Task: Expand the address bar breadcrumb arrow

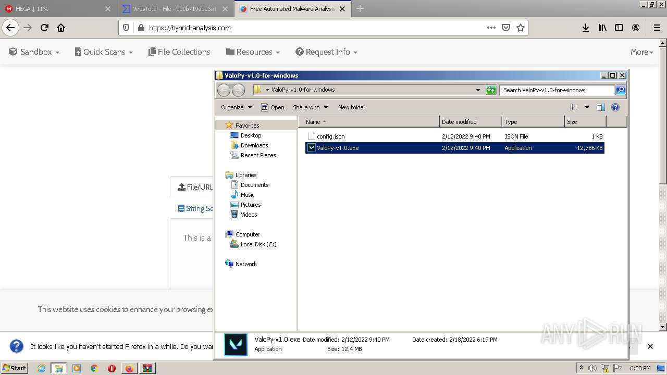Action: coord(267,90)
